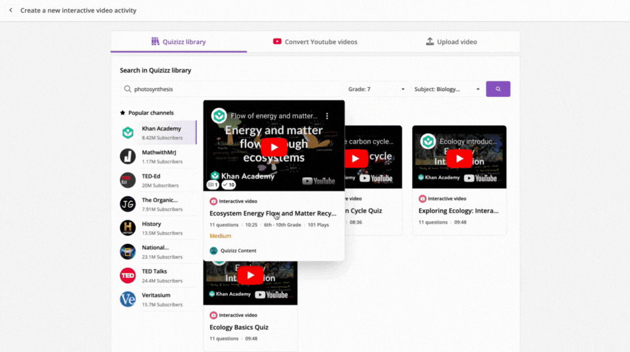630x352 pixels.
Task: Play the Energy and matter flow video
Action: [x=274, y=147]
